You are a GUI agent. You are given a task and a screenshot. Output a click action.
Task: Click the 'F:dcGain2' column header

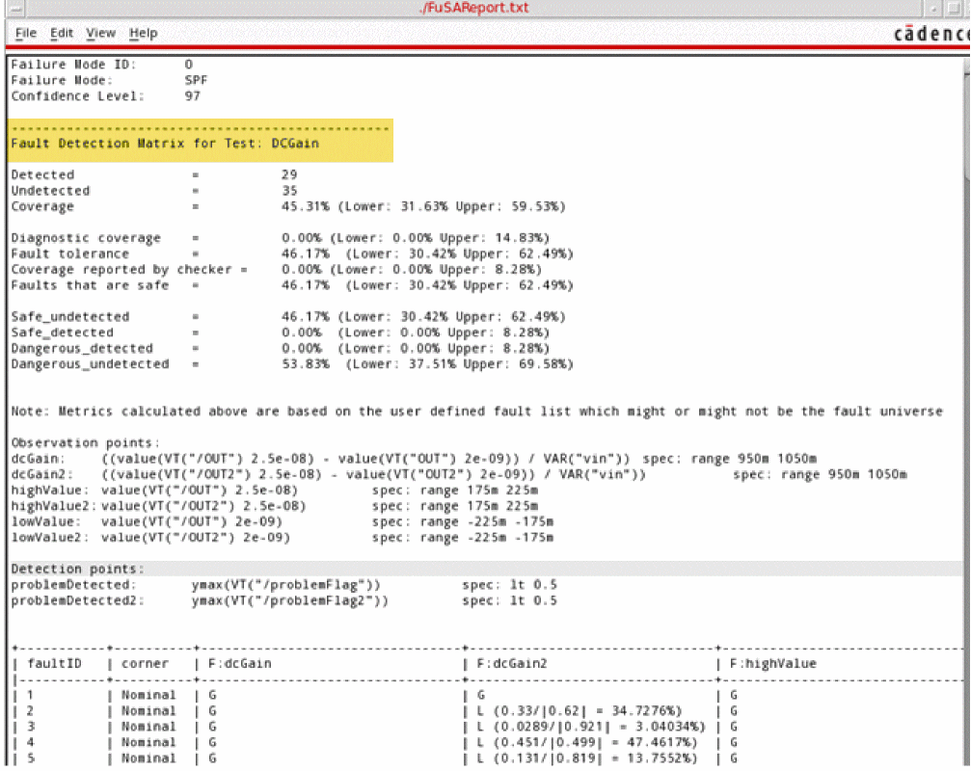click(512, 664)
